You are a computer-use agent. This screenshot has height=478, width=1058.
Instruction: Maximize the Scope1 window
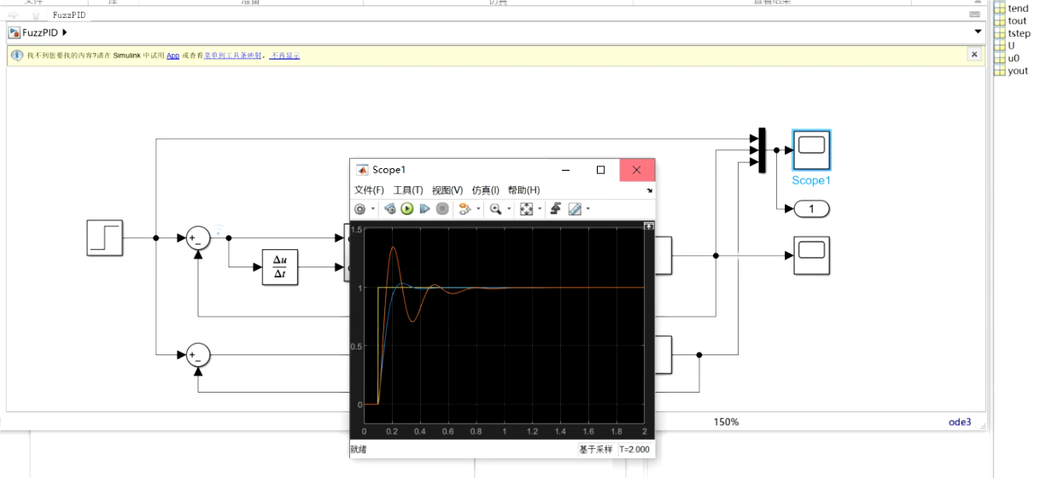pos(600,170)
